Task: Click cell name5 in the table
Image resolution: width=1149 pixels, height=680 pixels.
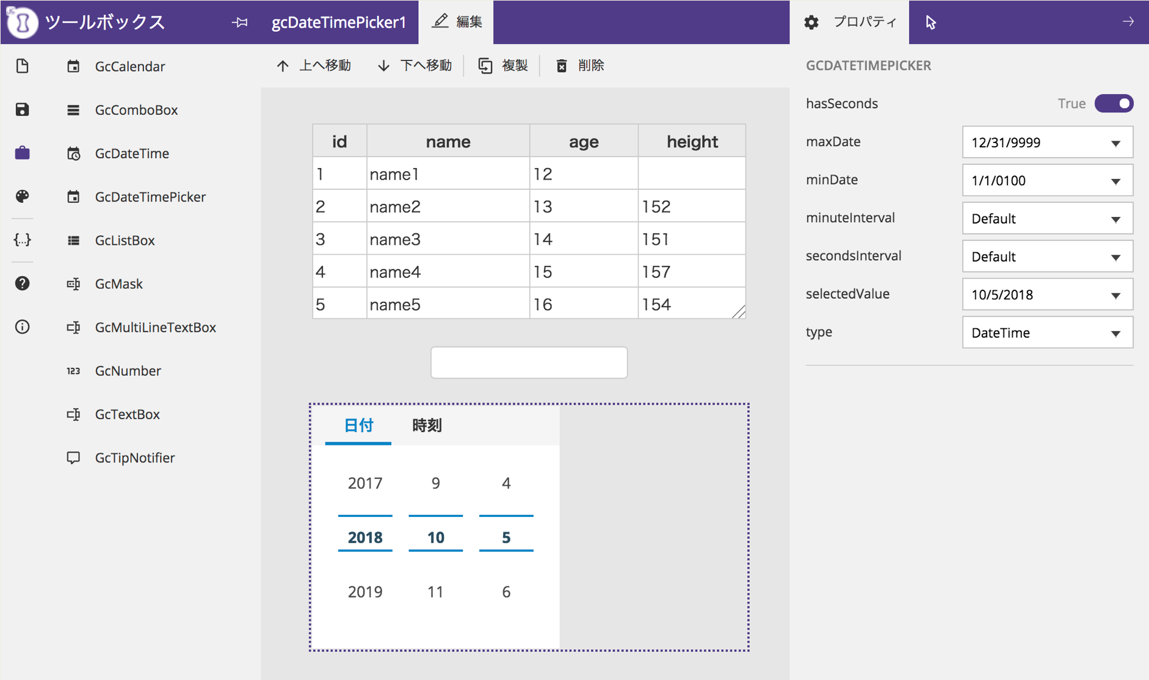Action: coord(448,304)
